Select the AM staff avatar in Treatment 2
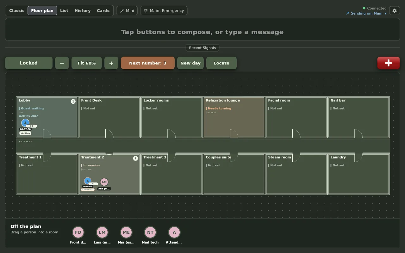The width and height of the screenshot is (405, 253). [104, 182]
